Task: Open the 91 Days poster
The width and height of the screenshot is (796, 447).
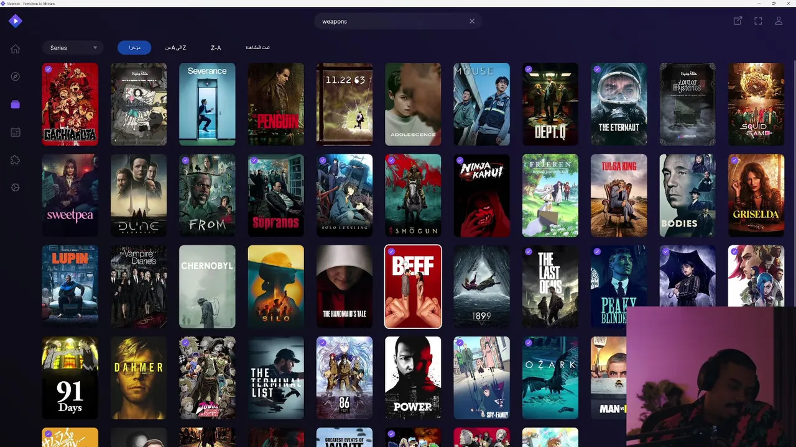Action: (70, 378)
